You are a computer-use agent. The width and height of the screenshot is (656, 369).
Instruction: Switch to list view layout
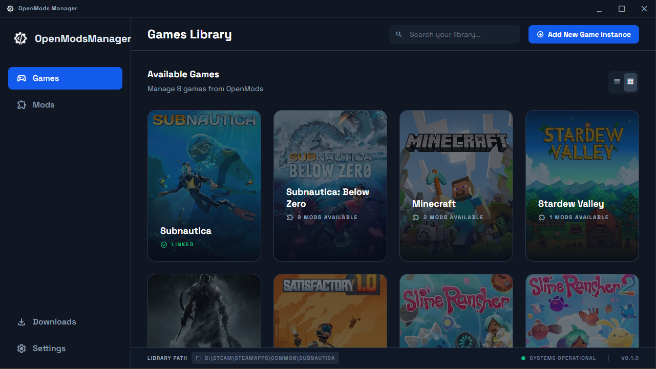coord(617,81)
